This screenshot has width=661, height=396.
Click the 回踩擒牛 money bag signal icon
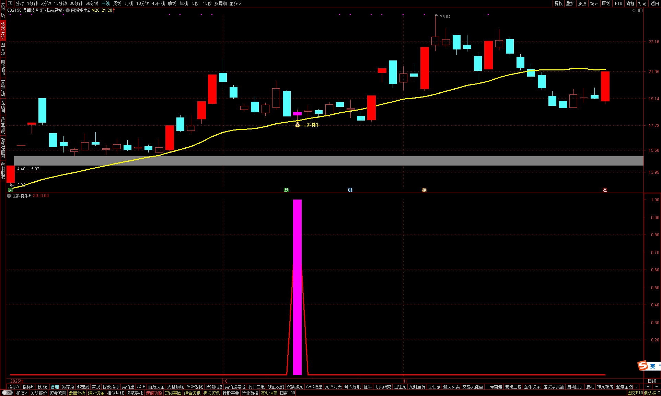coord(298,125)
